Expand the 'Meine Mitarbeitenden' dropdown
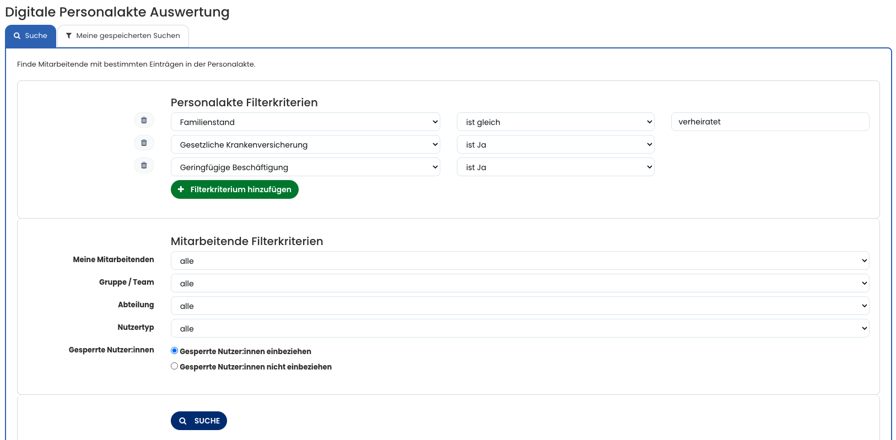The height and width of the screenshot is (440, 896). pyautogui.click(x=520, y=260)
